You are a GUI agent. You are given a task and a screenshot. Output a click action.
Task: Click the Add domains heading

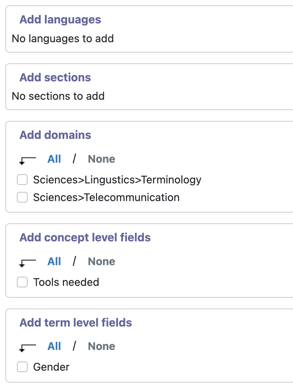click(55, 135)
